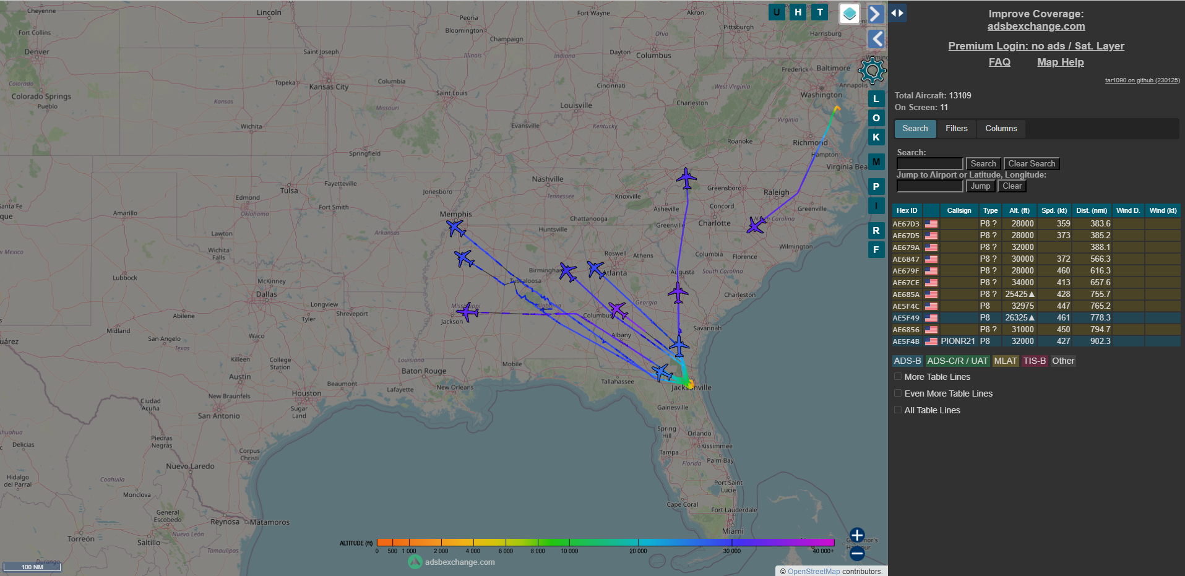1185x576 pixels.
Task: Click the aircraft icon near Augusta
Action: [x=678, y=293]
